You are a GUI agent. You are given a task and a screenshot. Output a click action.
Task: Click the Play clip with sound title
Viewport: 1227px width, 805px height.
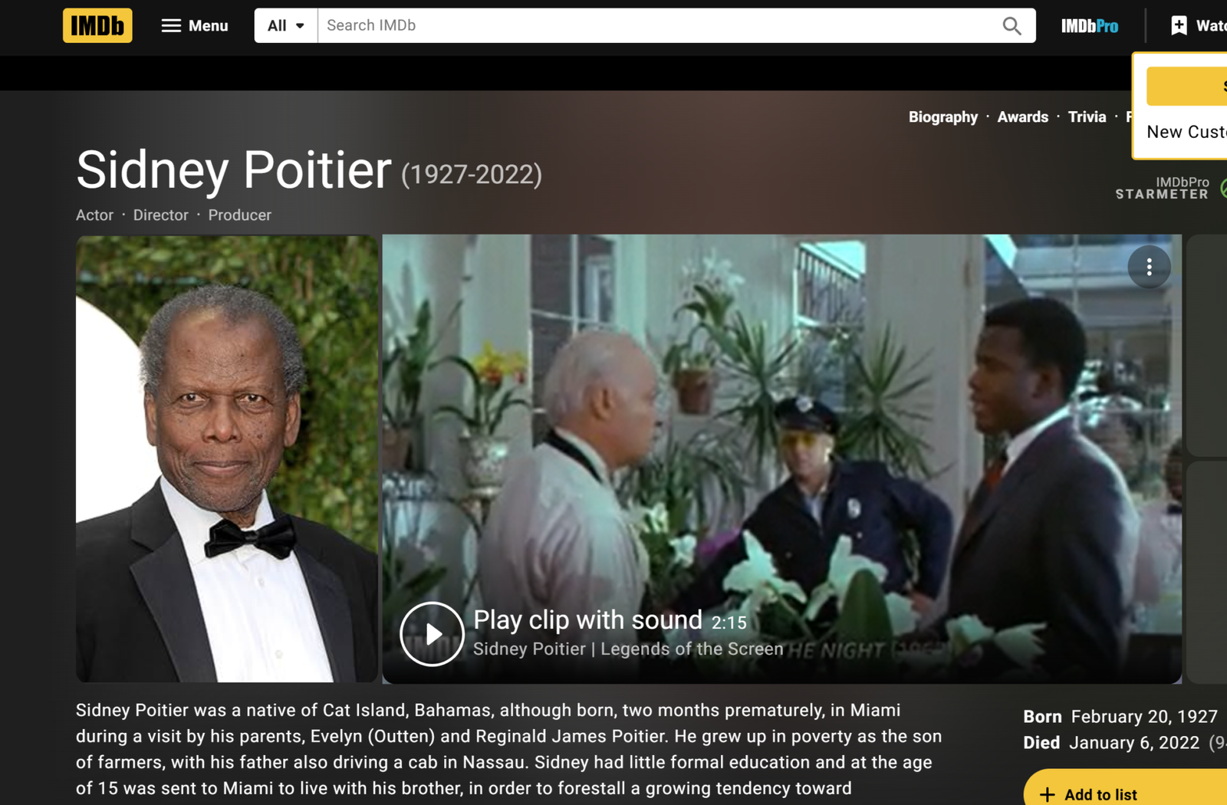tap(587, 619)
